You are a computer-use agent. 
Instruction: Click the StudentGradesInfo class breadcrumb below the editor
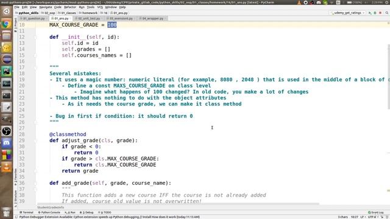tap(51, 207)
